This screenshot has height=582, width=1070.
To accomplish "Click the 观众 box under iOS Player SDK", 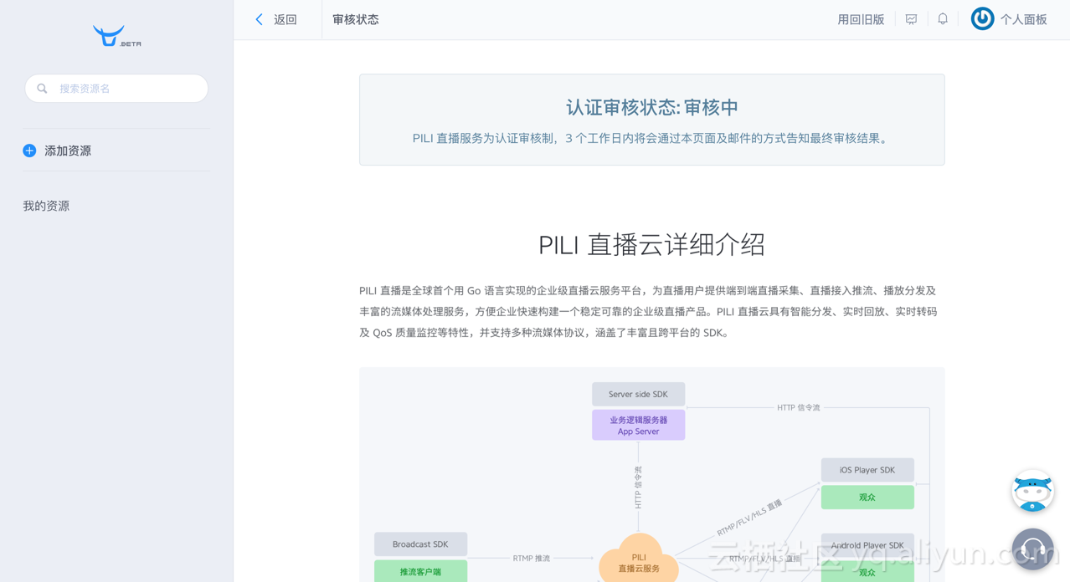I will click(867, 498).
